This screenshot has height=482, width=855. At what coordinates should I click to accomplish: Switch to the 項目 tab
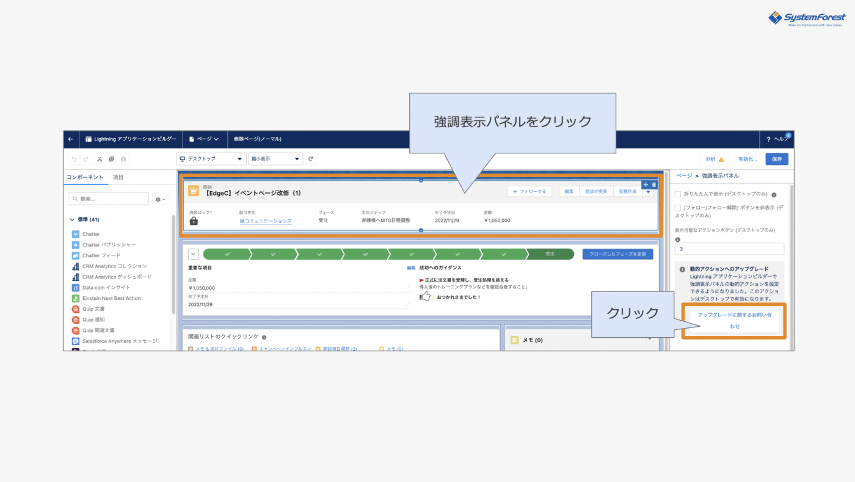(x=118, y=177)
